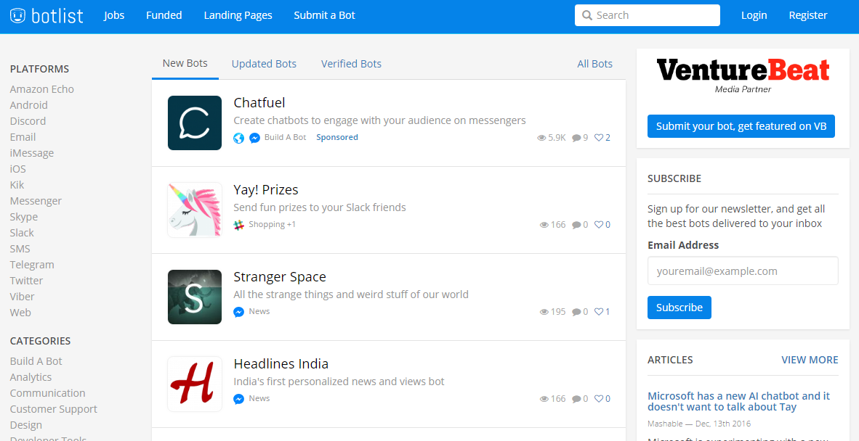Screen dimensions: 859x441
Task: Switch to the New Bots tab
Action: 185,63
